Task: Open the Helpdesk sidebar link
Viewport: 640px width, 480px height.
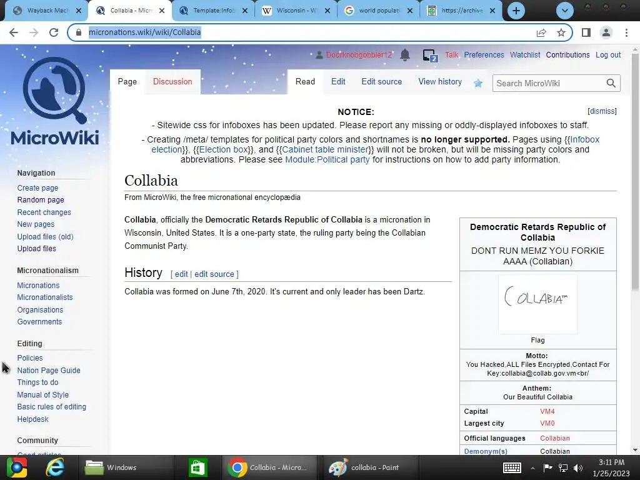Action: click(32, 419)
